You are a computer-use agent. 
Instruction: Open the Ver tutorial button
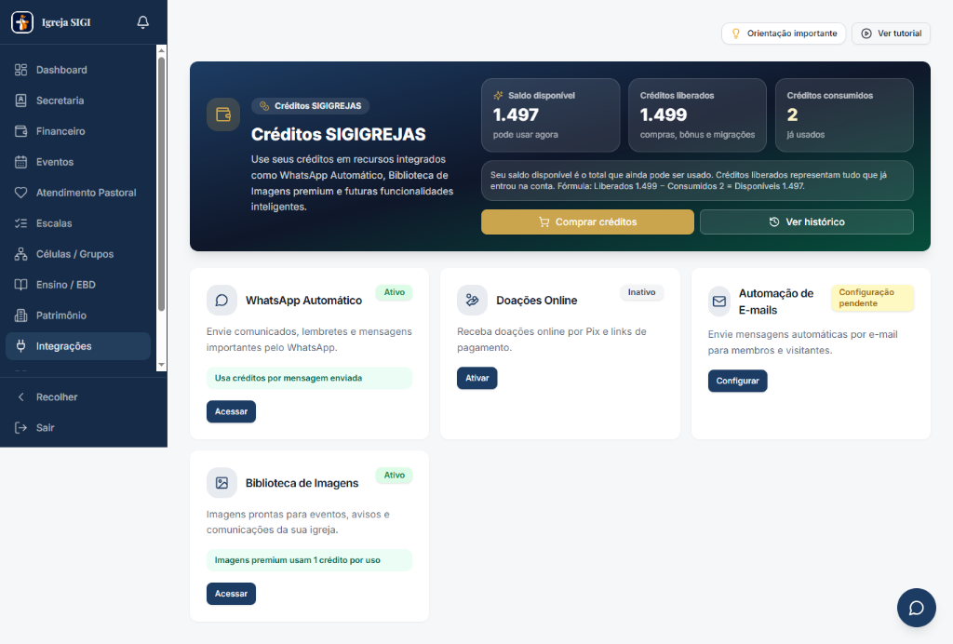click(x=891, y=34)
